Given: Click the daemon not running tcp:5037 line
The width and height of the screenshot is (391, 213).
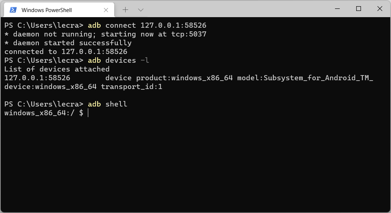Looking at the screenshot, I should [105, 34].
